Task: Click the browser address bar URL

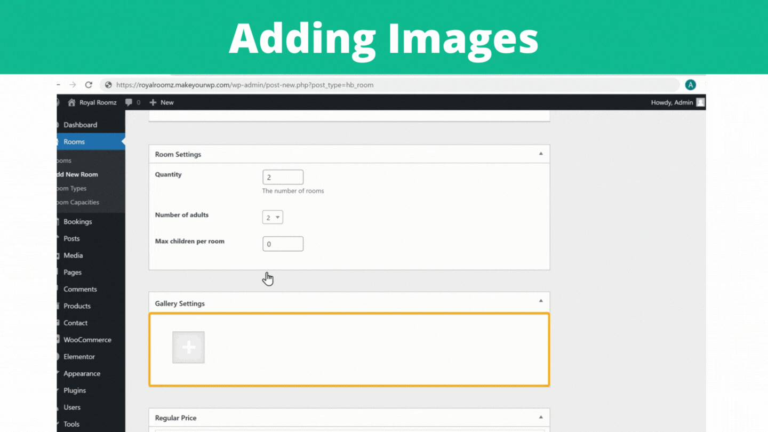Action: pyautogui.click(x=245, y=85)
